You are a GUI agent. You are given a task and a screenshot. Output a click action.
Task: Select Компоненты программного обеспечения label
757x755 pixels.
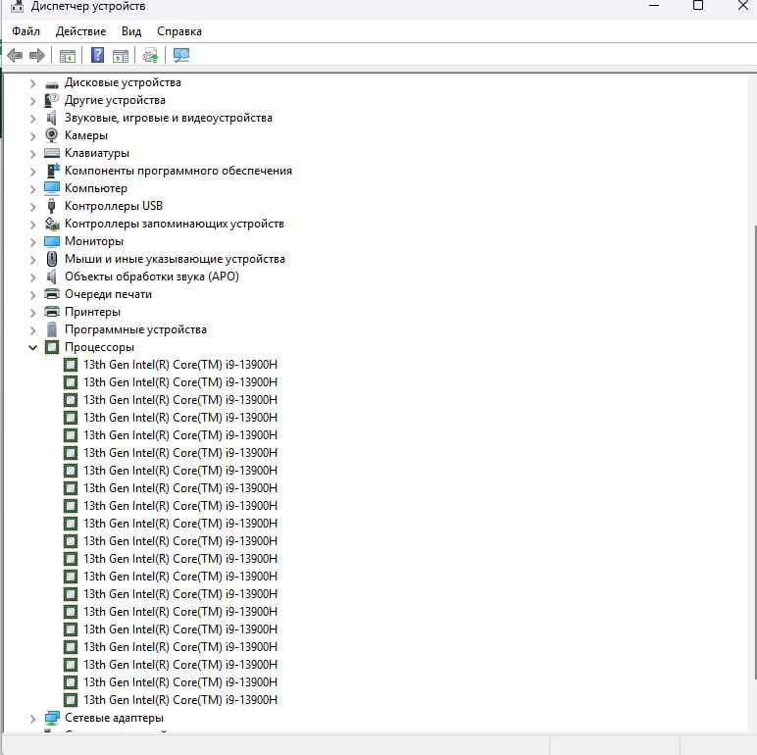point(178,171)
